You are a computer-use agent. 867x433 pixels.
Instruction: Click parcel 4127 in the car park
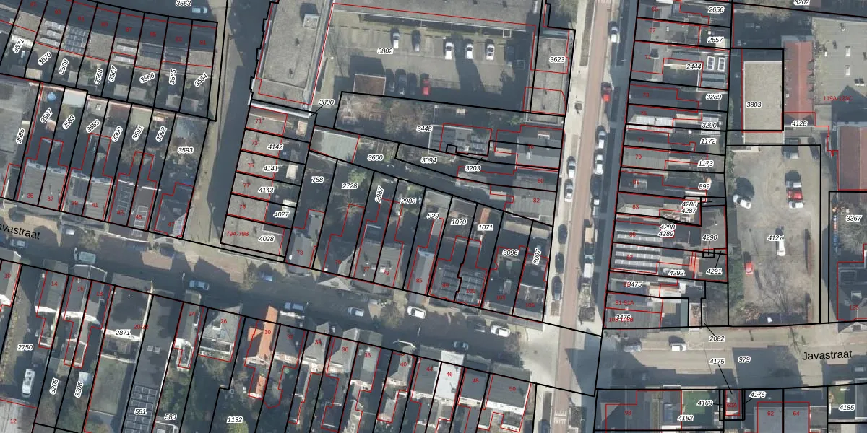coord(775,237)
